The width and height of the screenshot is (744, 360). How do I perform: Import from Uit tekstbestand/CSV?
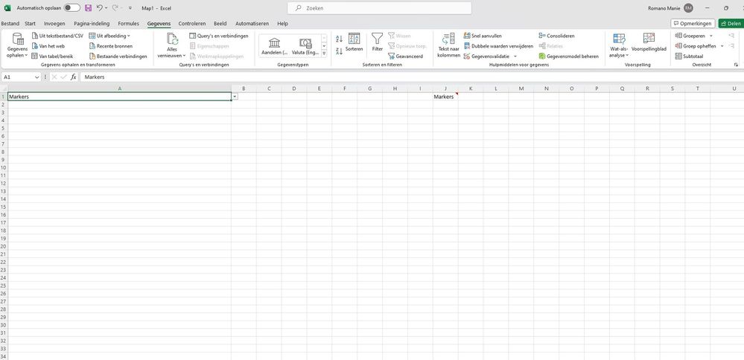57,36
